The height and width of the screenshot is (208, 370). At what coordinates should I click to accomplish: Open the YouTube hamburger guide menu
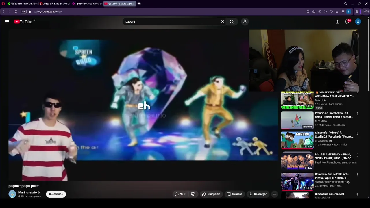7,22
